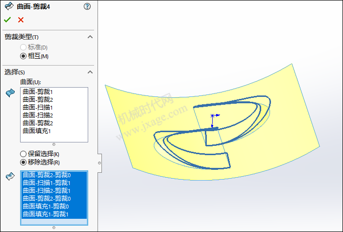Collapse the 选择(S) section
This screenshot has height=232, width=343.
coord(90,72)
